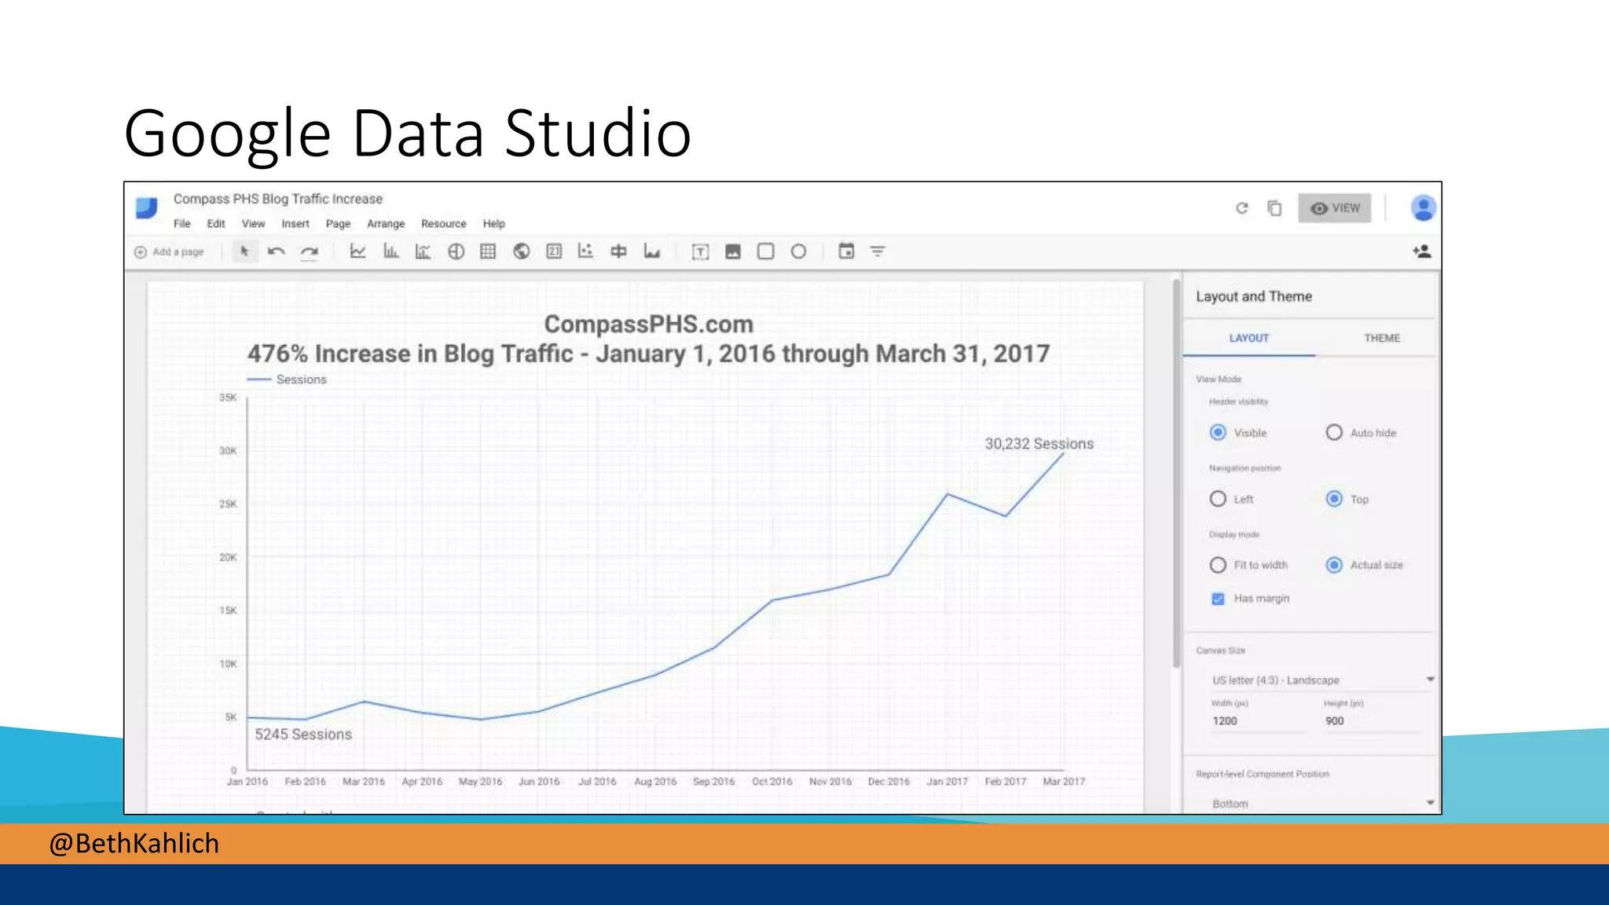
Task: Open the Help menu
Action: [494, 224]
